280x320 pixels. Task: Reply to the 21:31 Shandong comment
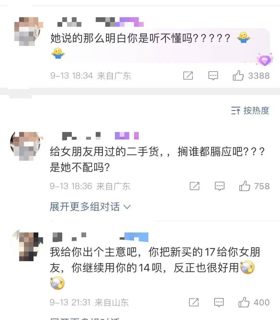[219, 302]
